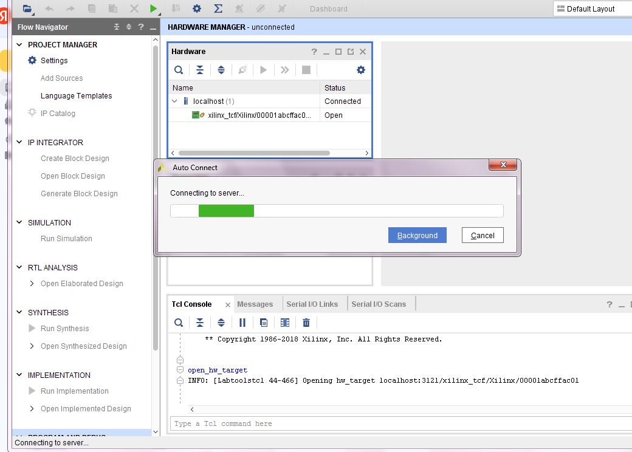The width and height of the screenshot is (632, 452).
Task: Clear Tcl Console with trash icon
Action: [x=306, y=323]
